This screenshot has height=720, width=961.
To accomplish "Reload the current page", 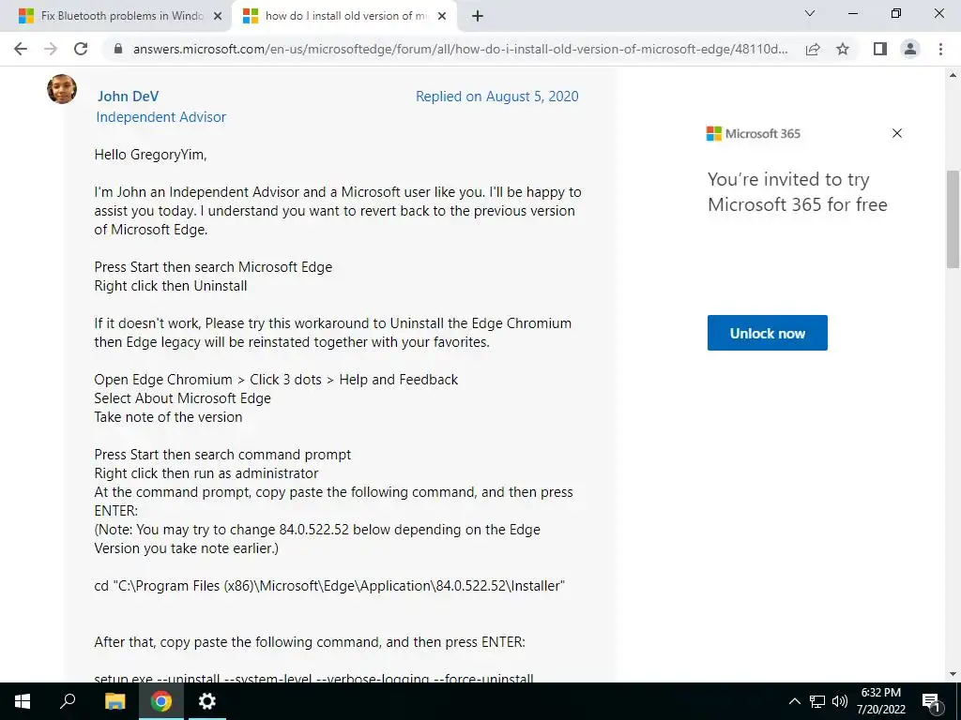I will [x=81, y=49].
